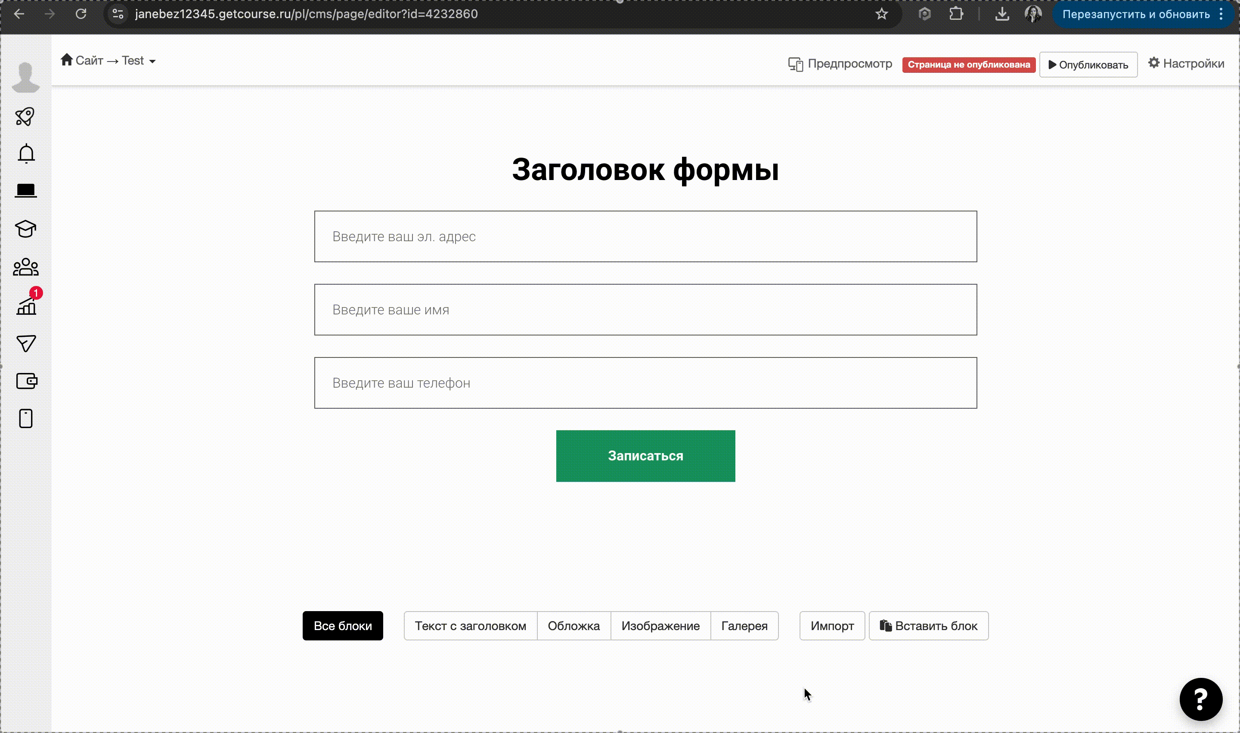The height and width of the screenshot is (733, 1240).
Task: Expand the Test page dropdown arrow
Action: [x=152, y=61]
